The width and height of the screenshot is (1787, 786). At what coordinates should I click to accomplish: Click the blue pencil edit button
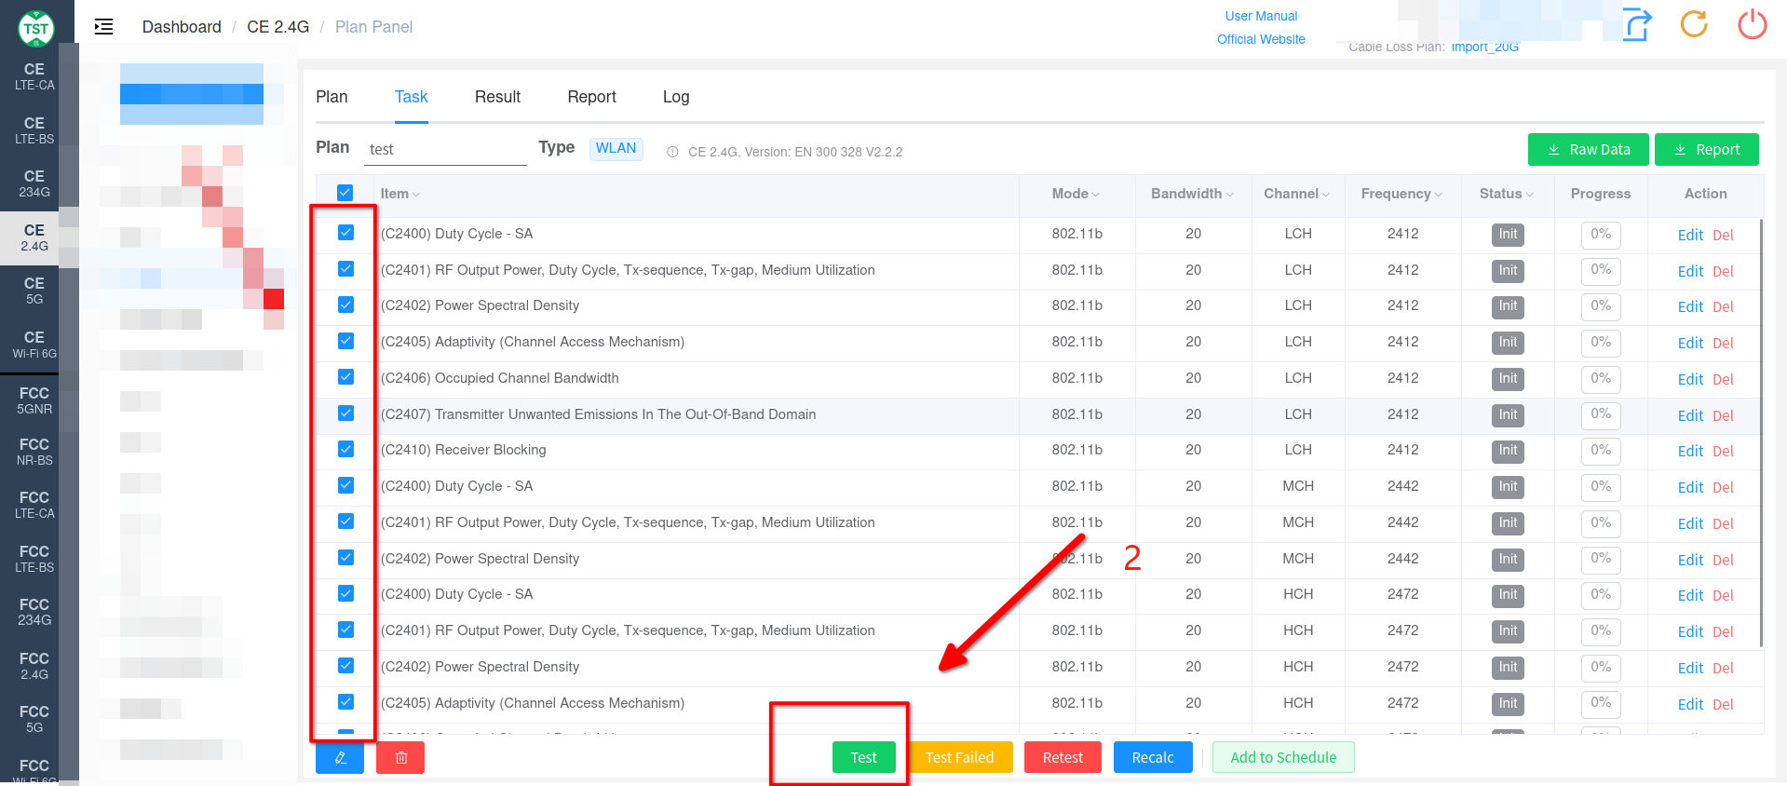tap(340, 757)
